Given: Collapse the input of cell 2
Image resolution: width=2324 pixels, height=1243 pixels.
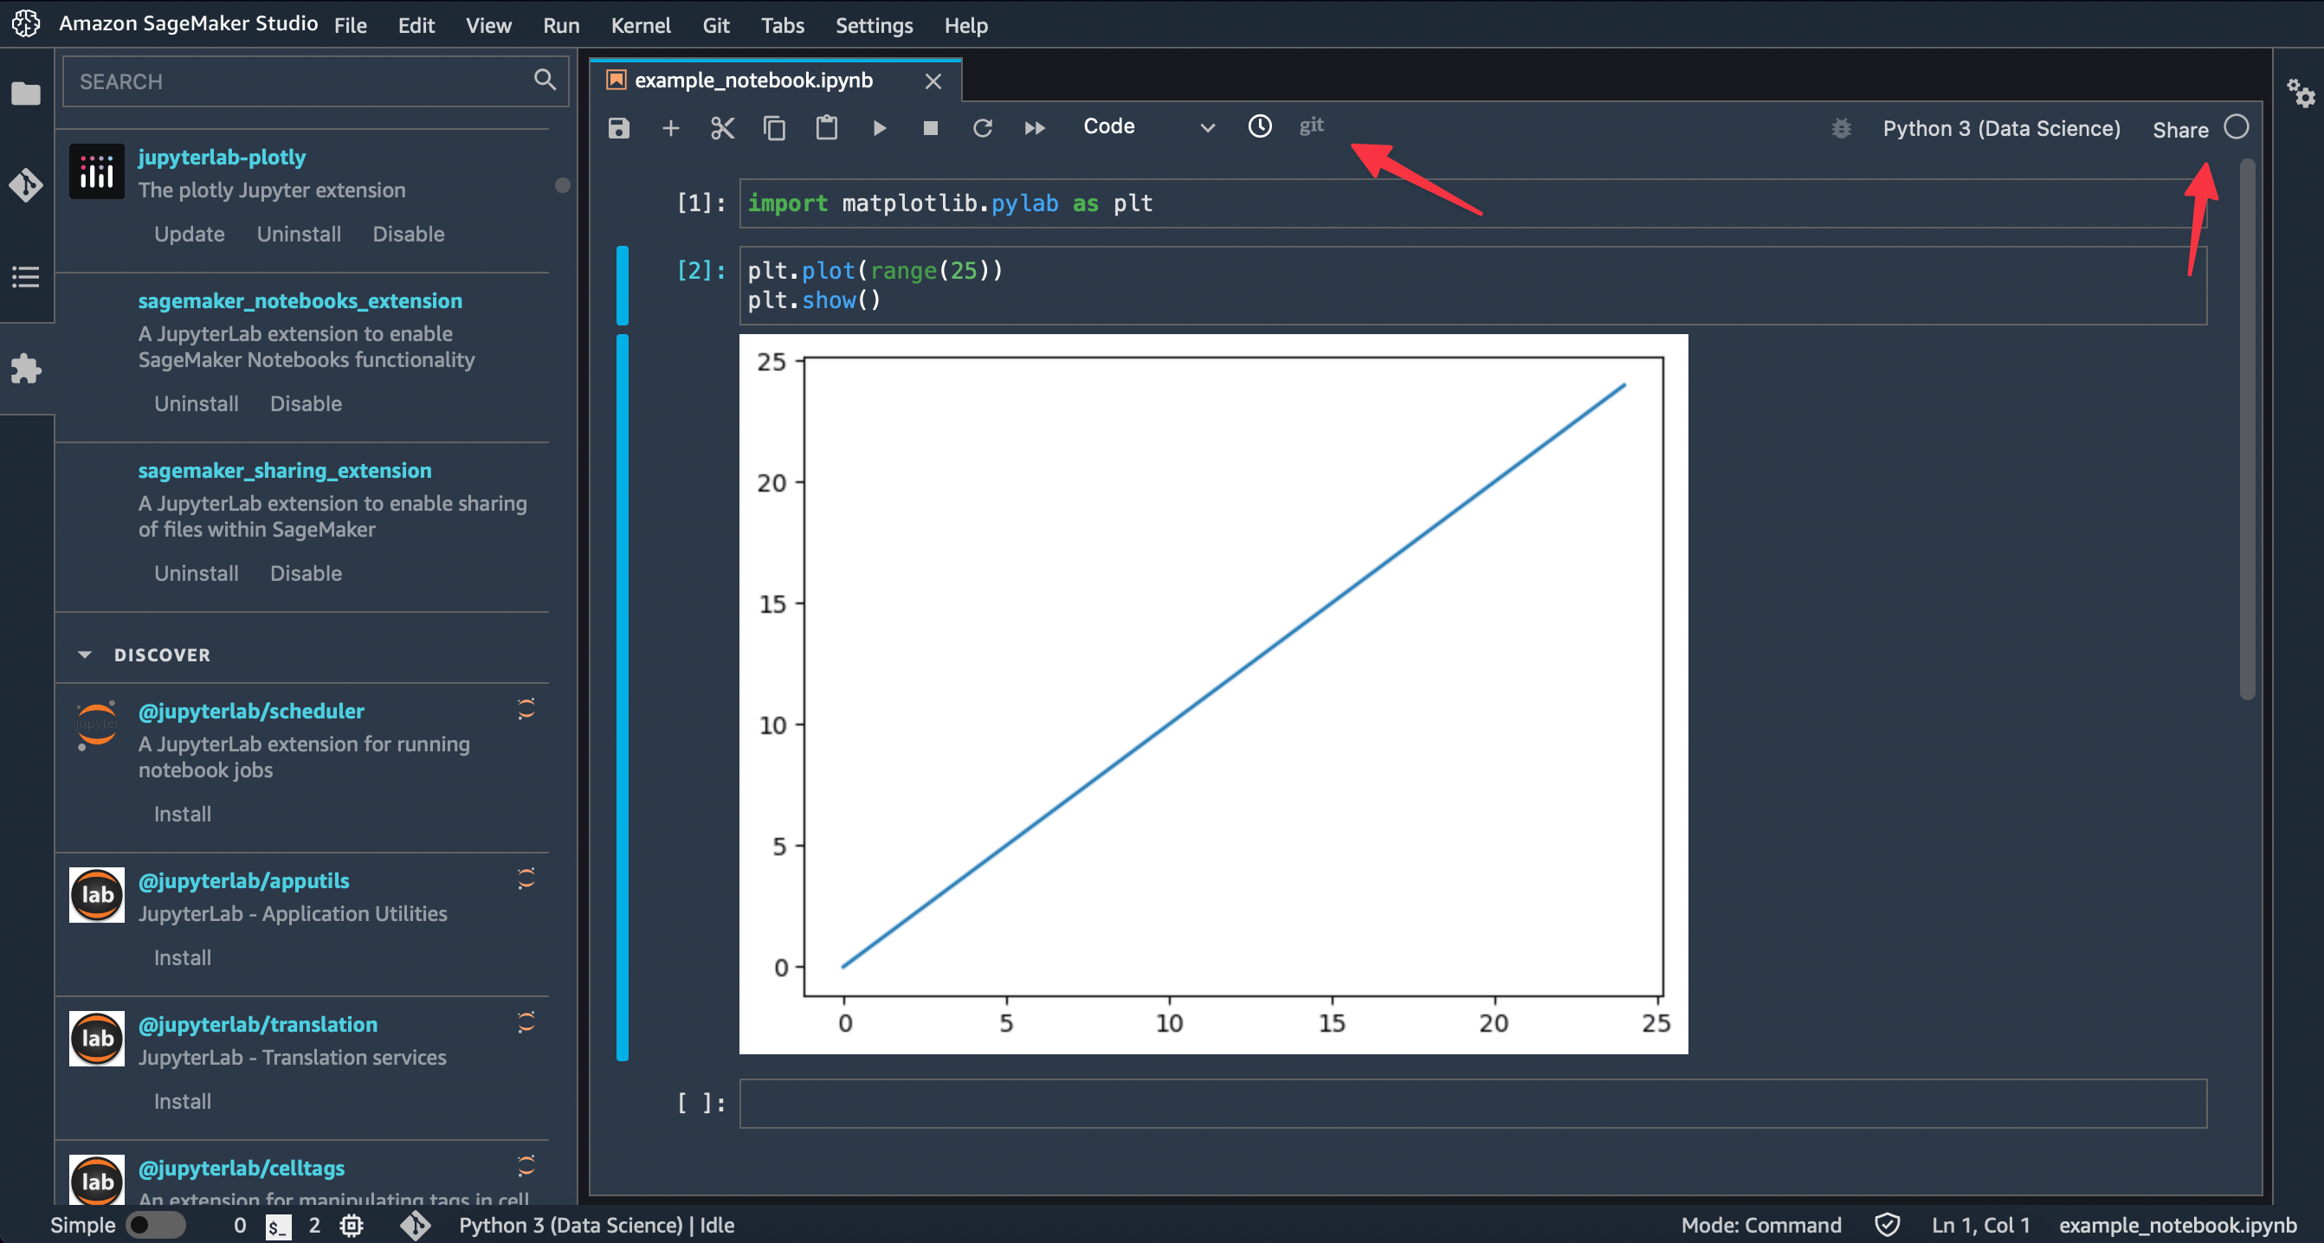Looking at the screenshot, I should 622,285.
